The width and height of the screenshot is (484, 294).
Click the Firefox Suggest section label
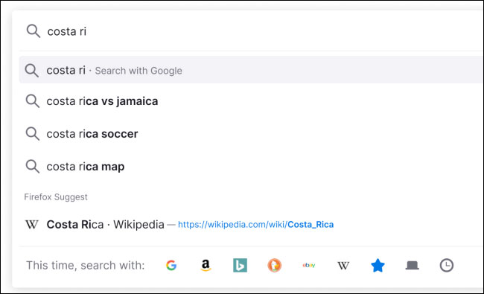[x=56, y=196]
